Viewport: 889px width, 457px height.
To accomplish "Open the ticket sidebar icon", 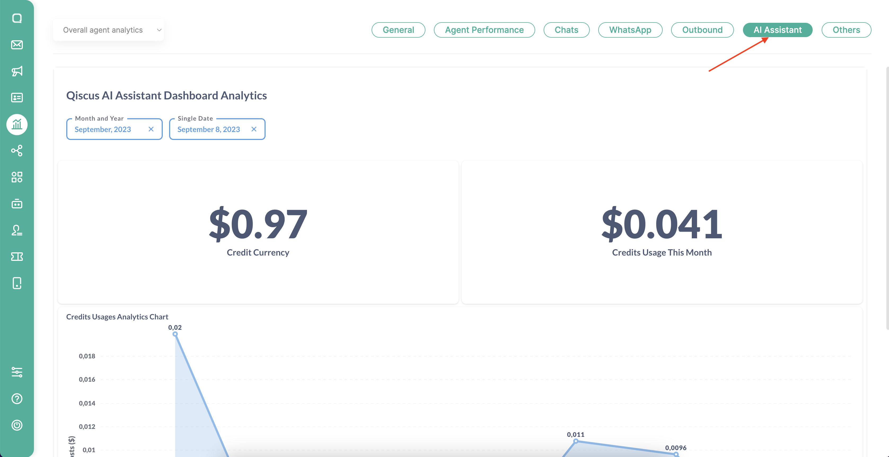I will [17, 256].
